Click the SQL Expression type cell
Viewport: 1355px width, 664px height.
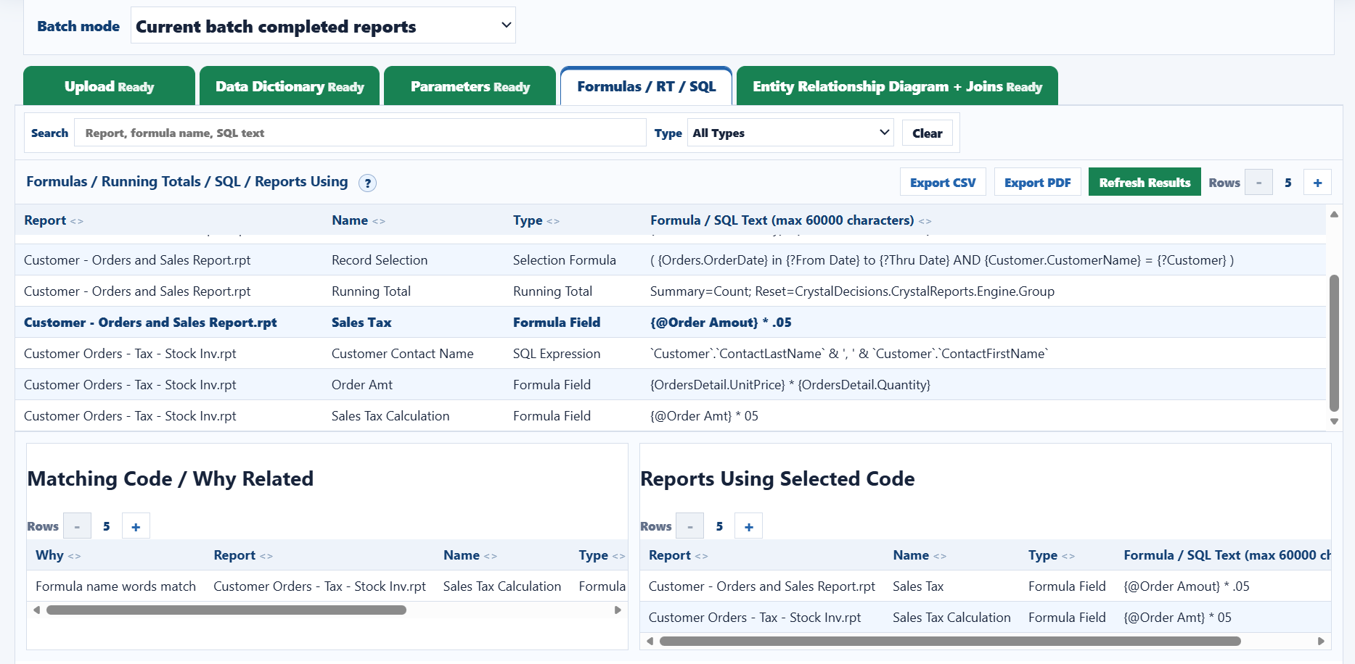(557, 353)
